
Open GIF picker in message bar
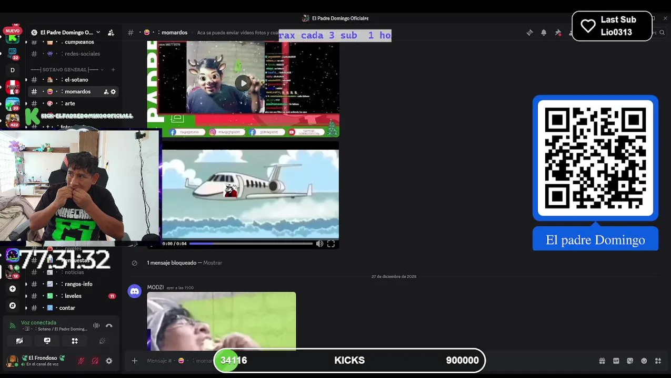pyautogui.click(x=616, y=361)
